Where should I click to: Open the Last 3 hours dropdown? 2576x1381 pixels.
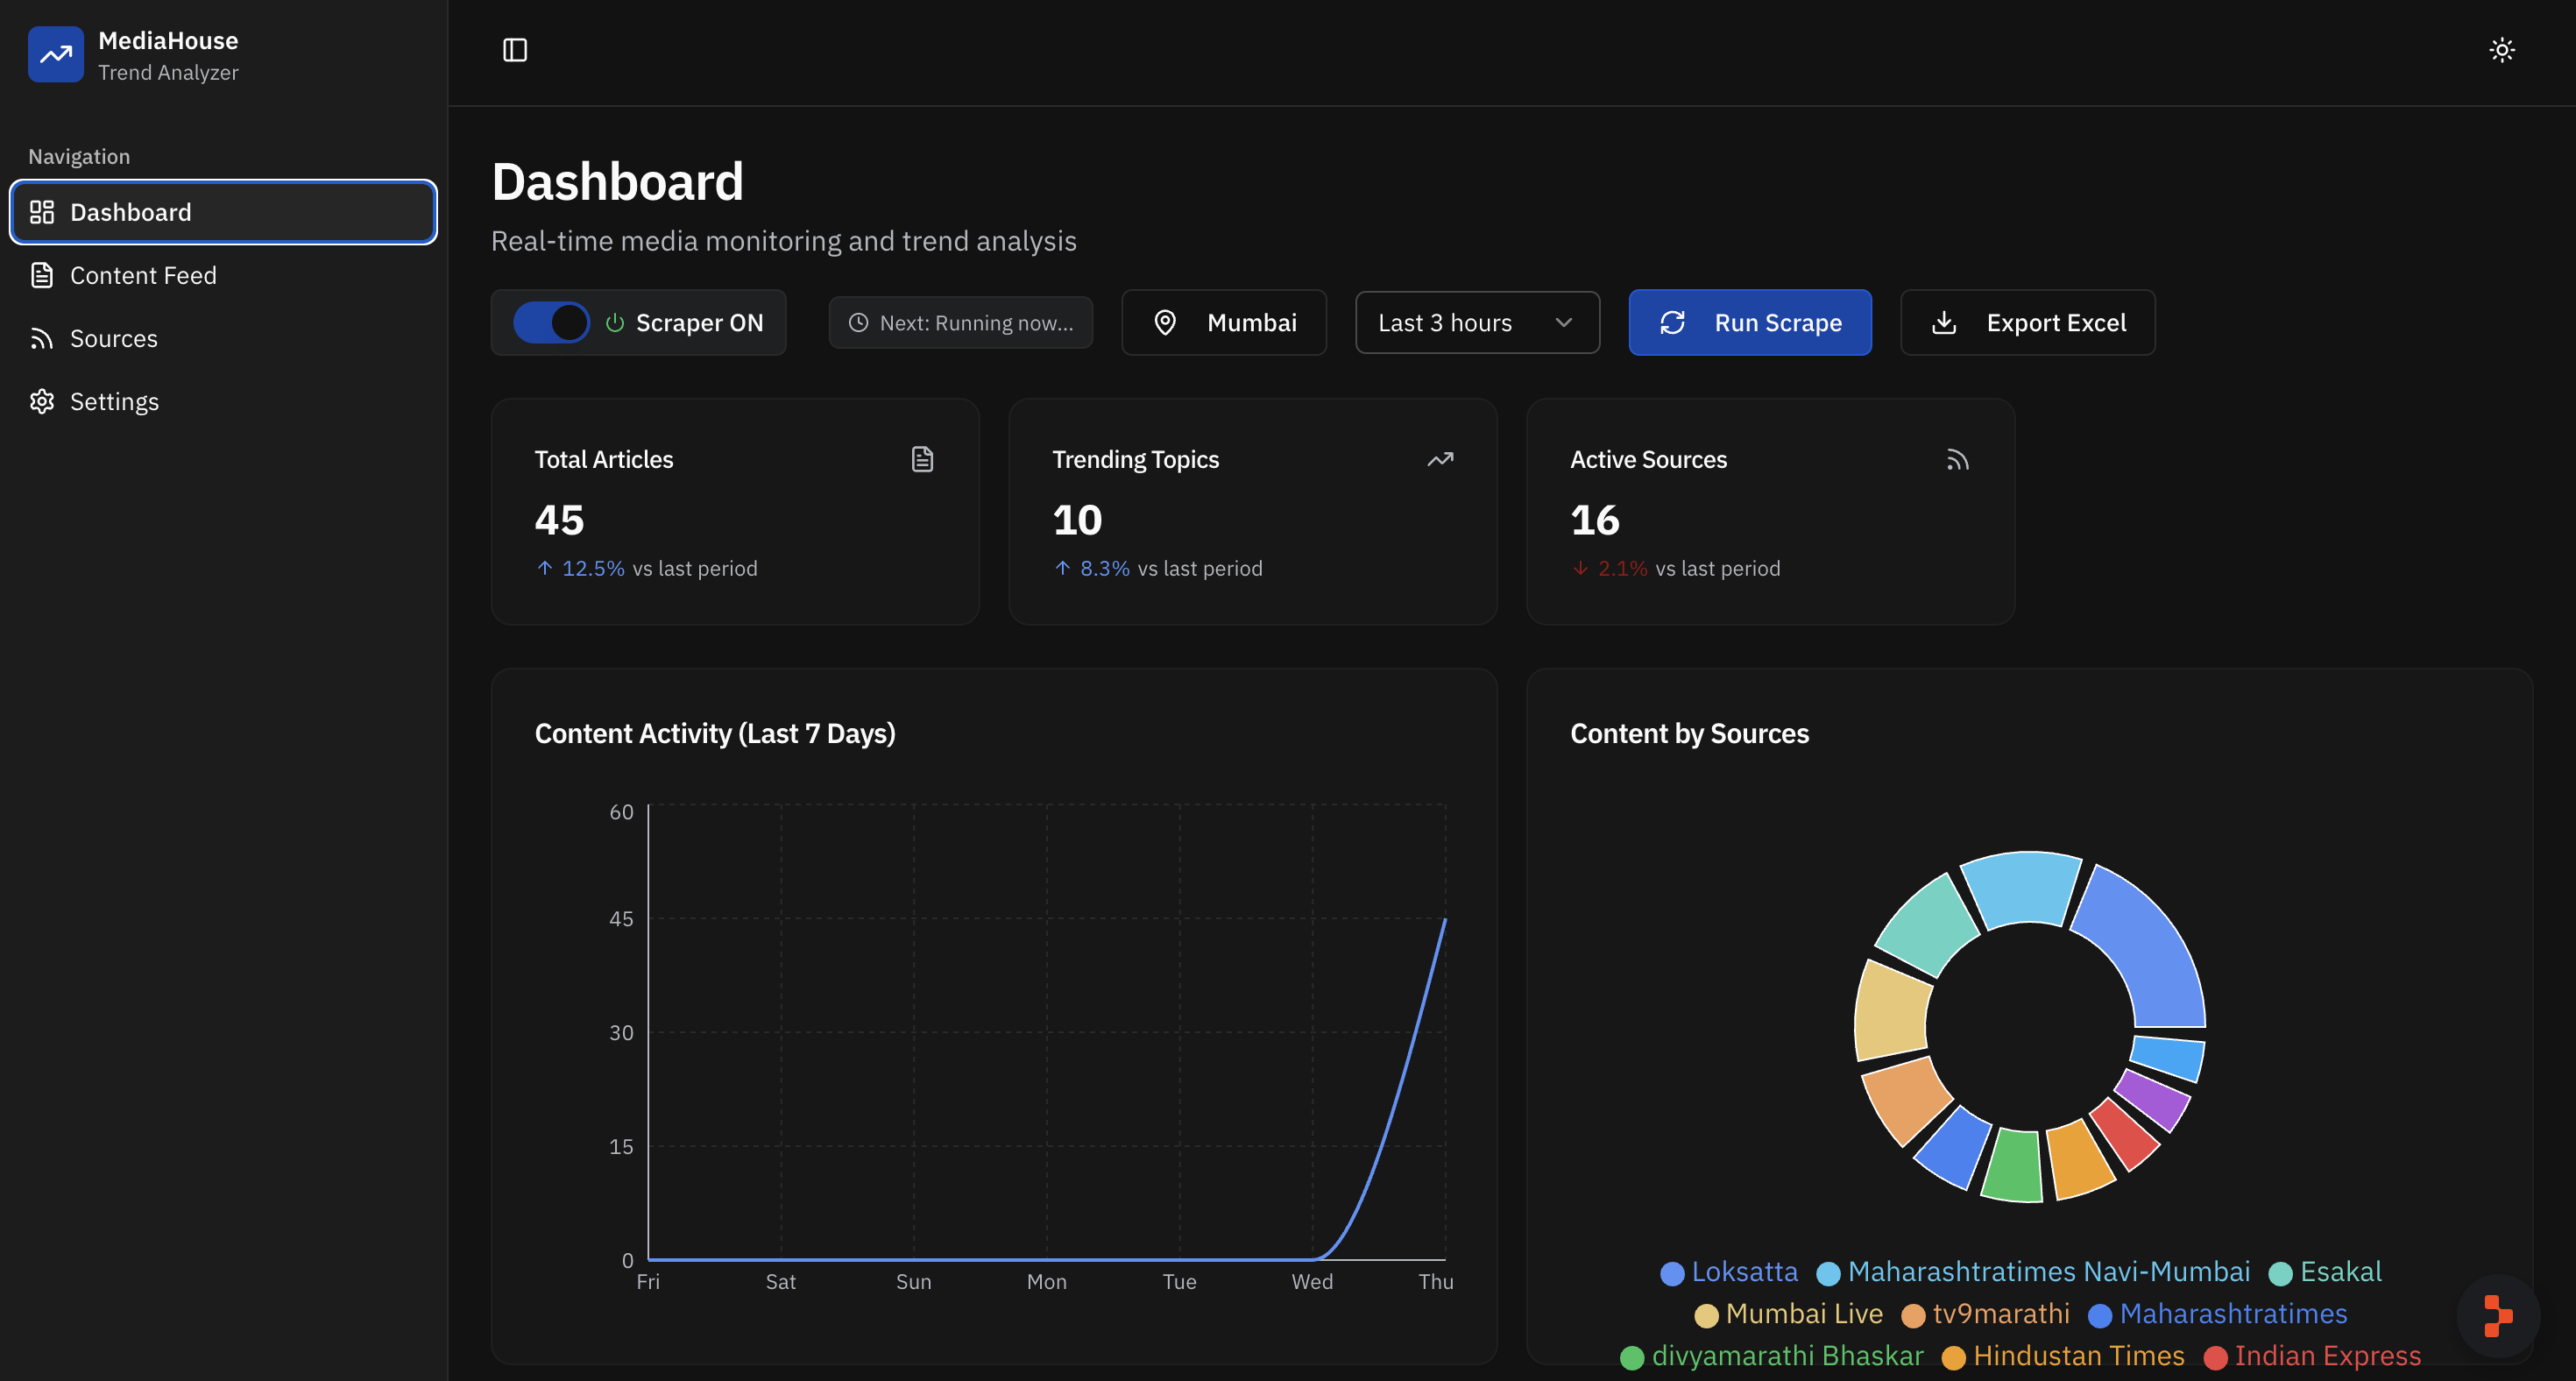(1477, 323)
